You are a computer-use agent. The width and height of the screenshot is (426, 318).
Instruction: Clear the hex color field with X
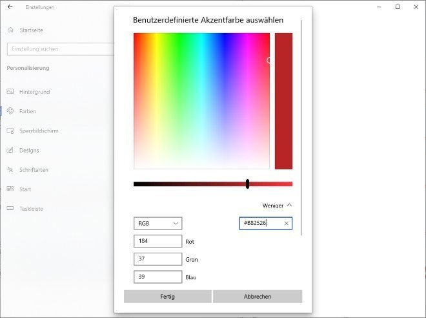click(287, 223)
